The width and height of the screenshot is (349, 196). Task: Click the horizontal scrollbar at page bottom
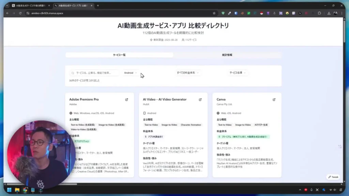click(x=42, y=184)
